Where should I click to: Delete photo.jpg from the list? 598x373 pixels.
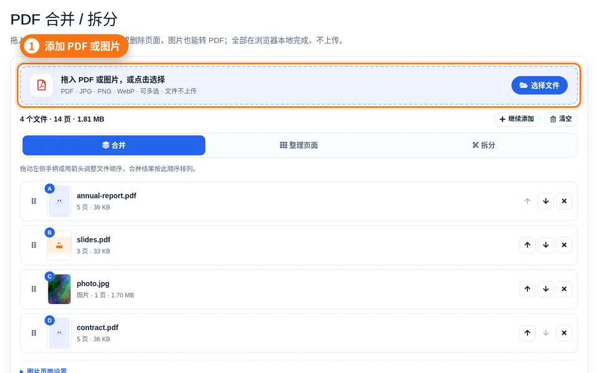564,289
